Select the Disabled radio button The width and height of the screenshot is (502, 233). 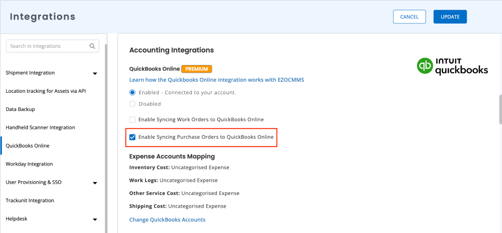point(132,104)
